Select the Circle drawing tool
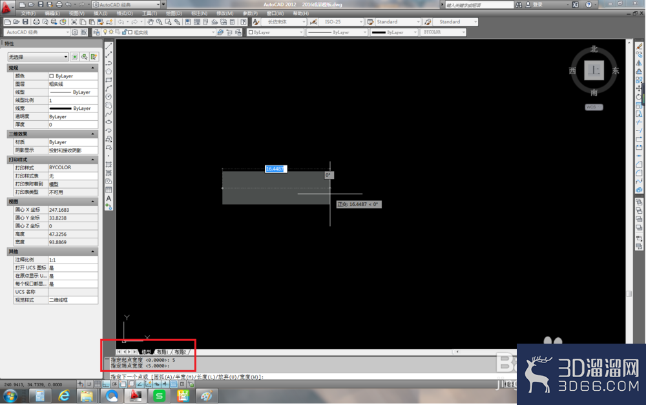Screen dimensions: 646x405 coord(109,97)
